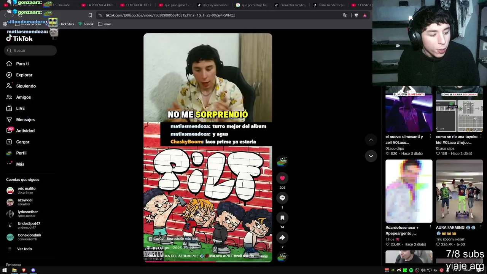Open options for AURA FARMING video
This screenshot has width=487, height=274.
pos(481,228)
